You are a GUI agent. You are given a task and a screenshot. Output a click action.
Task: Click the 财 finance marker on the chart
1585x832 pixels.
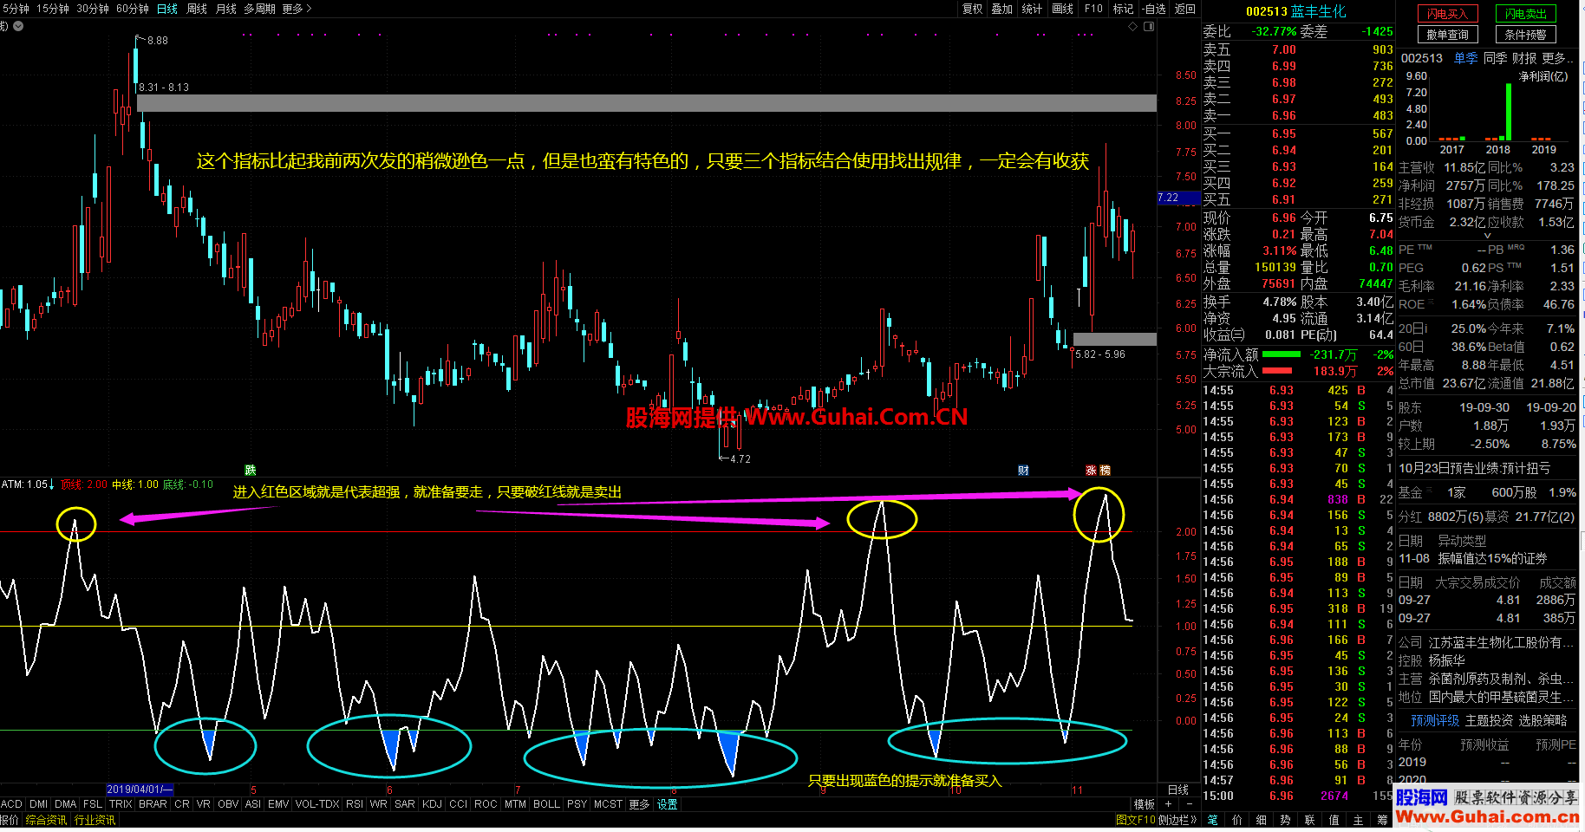point(1023,471)
